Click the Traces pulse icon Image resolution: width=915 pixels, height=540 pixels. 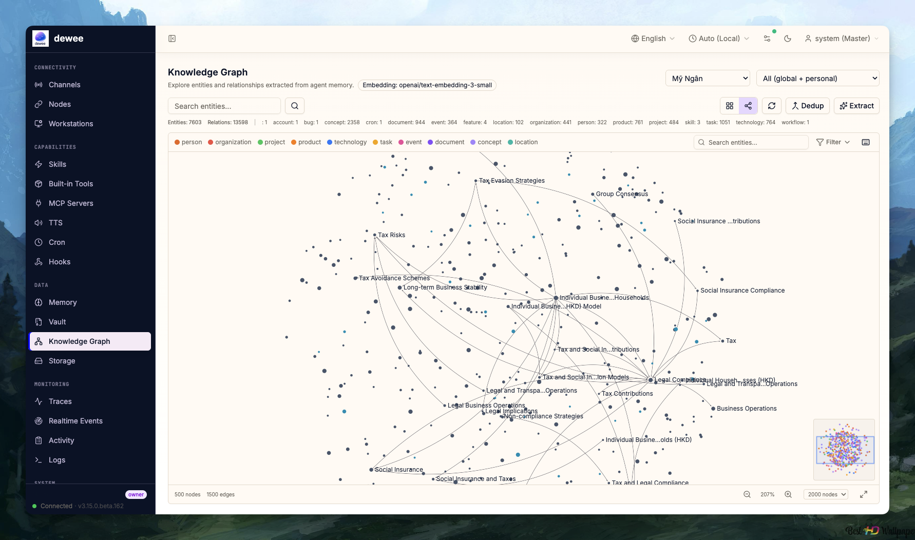[39, 401]
